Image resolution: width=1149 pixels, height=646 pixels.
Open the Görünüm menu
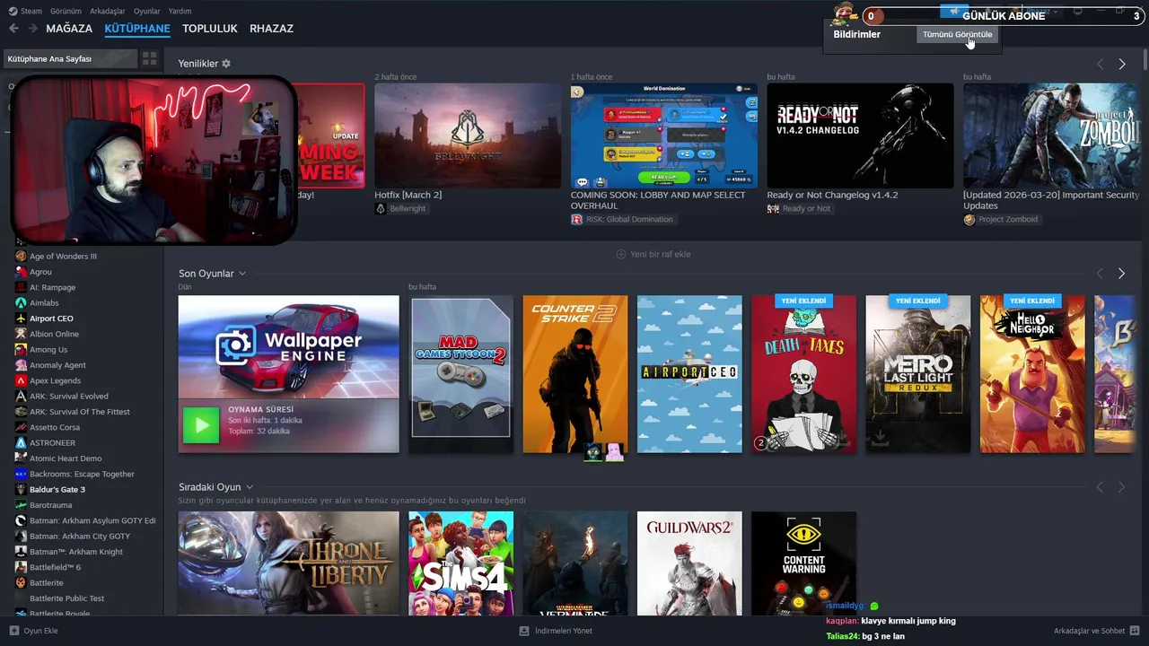[66, 11]
